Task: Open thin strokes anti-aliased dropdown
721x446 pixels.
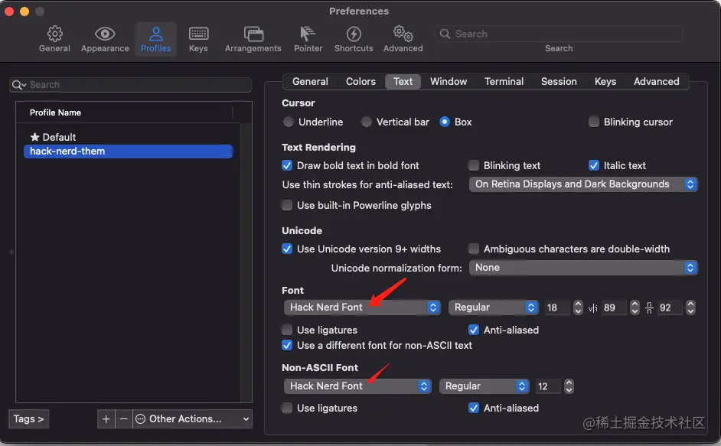Action: 583,184
